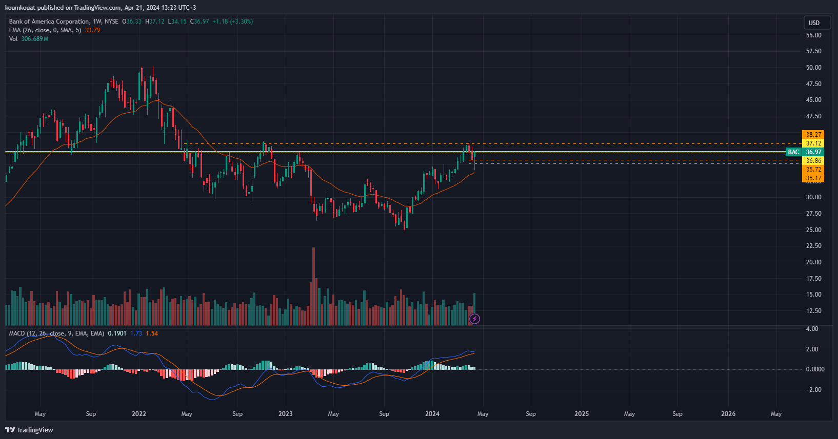
Task: Select the 35.72 orange price level label
Action: (813, 170)
